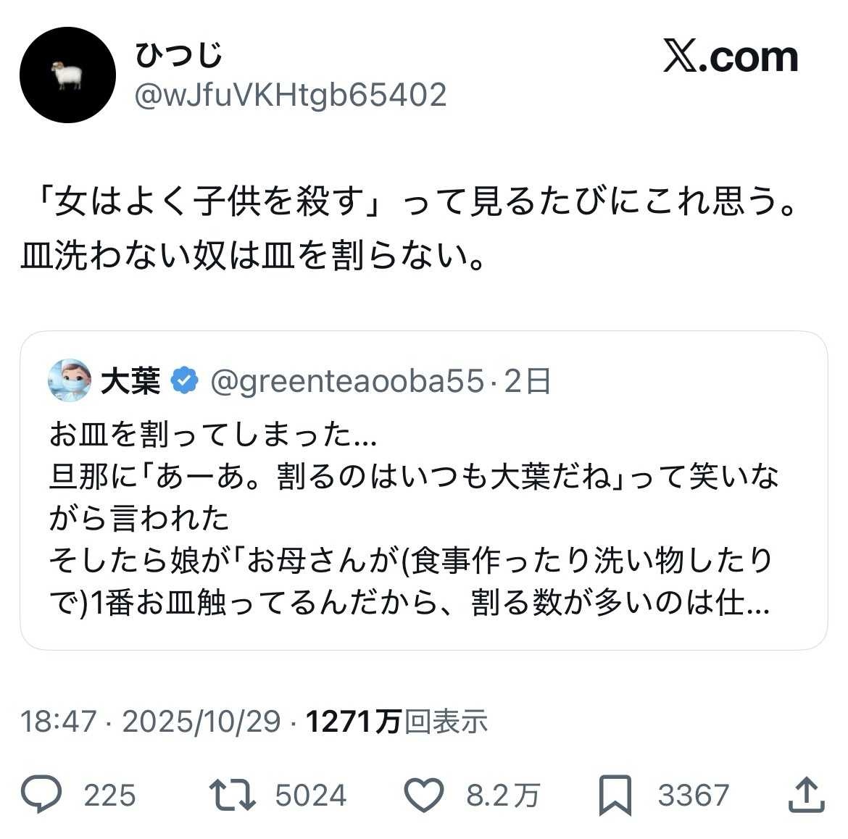Click the 3367 bookmarks count
Image resolution: width=848 pixels, height=839 pixels.
[x=693, y=796]
